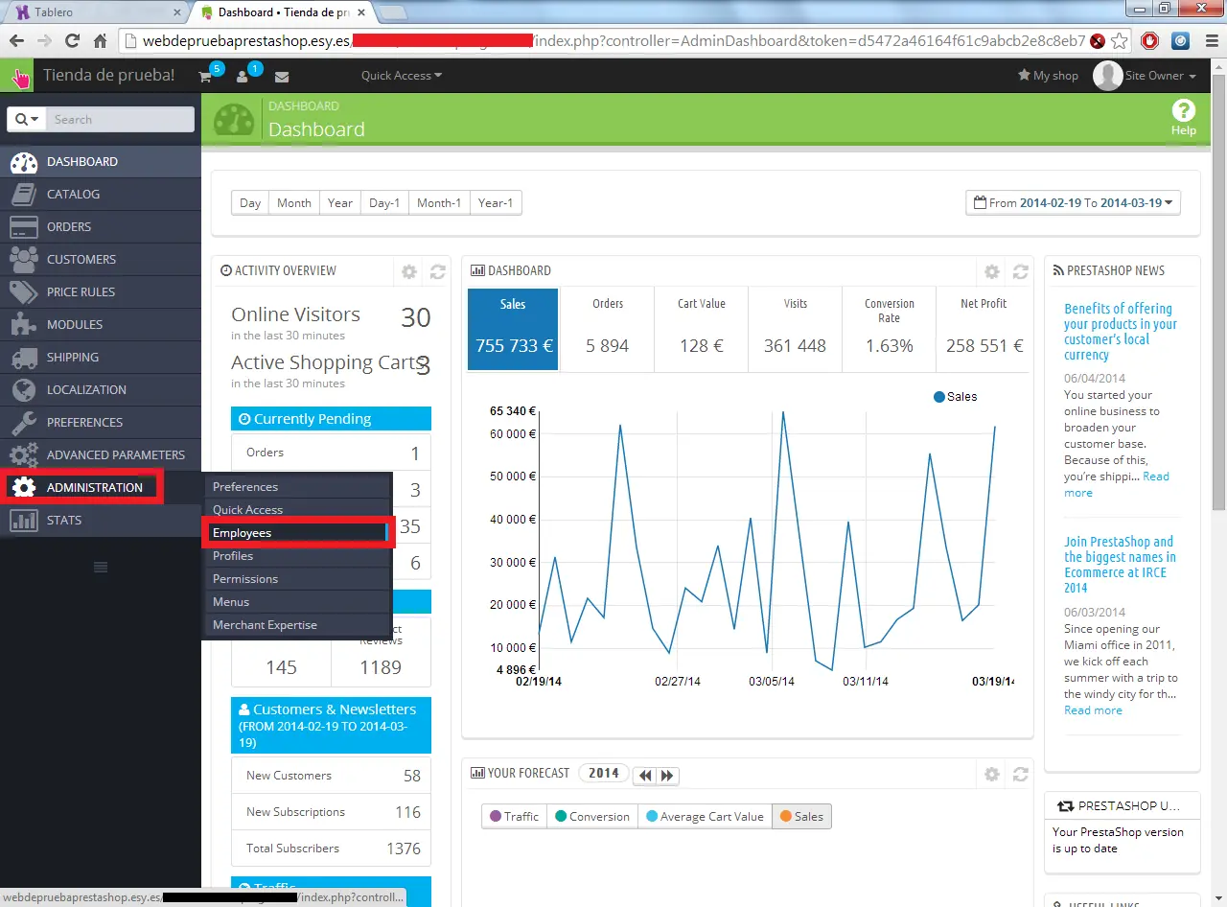Screen dimensions: 1227x907
Task: Open the 'Benefits of offering your products' article
Action: click(x=1121, y=332)
